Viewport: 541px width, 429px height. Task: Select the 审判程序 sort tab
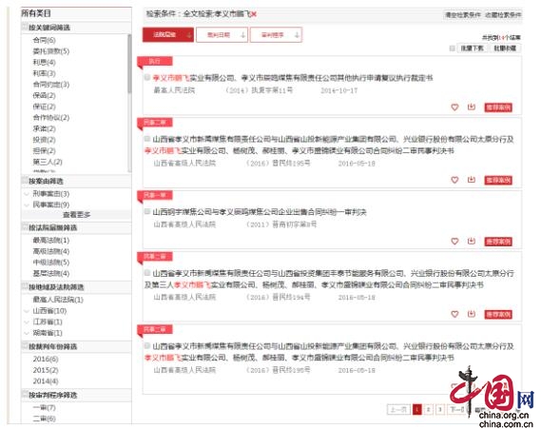[x=276, y=35]
